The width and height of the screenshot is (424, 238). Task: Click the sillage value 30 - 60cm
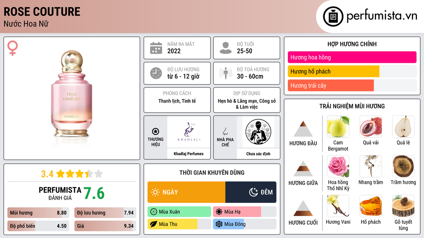point(250,76)
